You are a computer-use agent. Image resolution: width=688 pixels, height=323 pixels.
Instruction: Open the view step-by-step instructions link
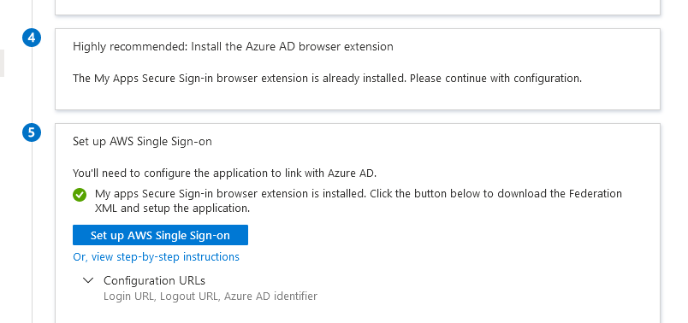(157, 256)
